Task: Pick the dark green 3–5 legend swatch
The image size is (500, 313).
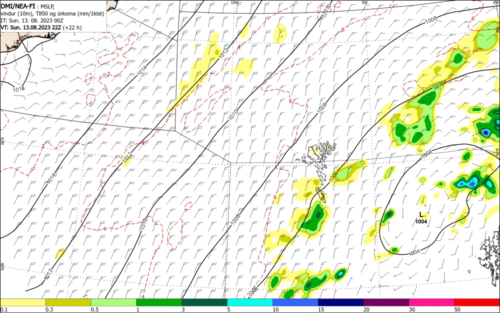Action: [x=204, y=302]
